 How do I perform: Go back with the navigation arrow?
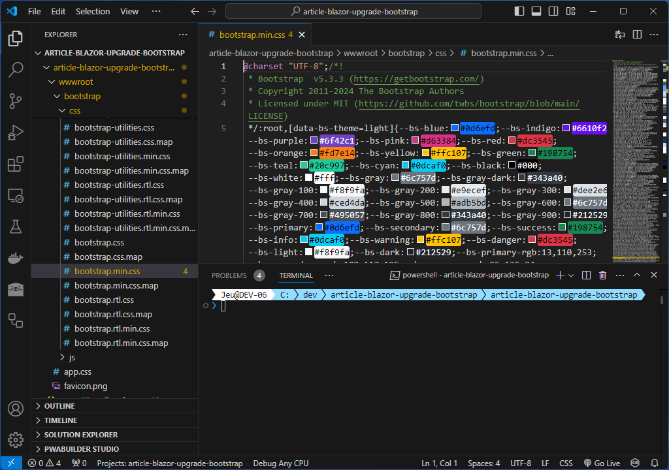coord(195,12)
